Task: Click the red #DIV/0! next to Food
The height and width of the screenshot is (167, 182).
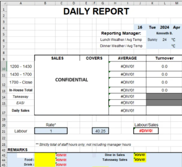Action: [61, 160]
